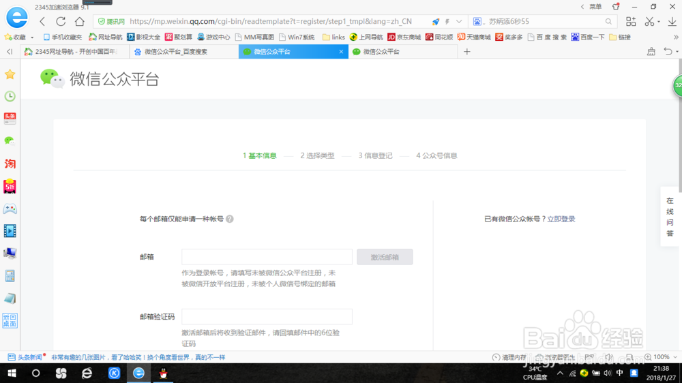The height and width of the screenshot is (383, 682).
Task: Click the undo closed tab icon
Action: click(668, 52)
